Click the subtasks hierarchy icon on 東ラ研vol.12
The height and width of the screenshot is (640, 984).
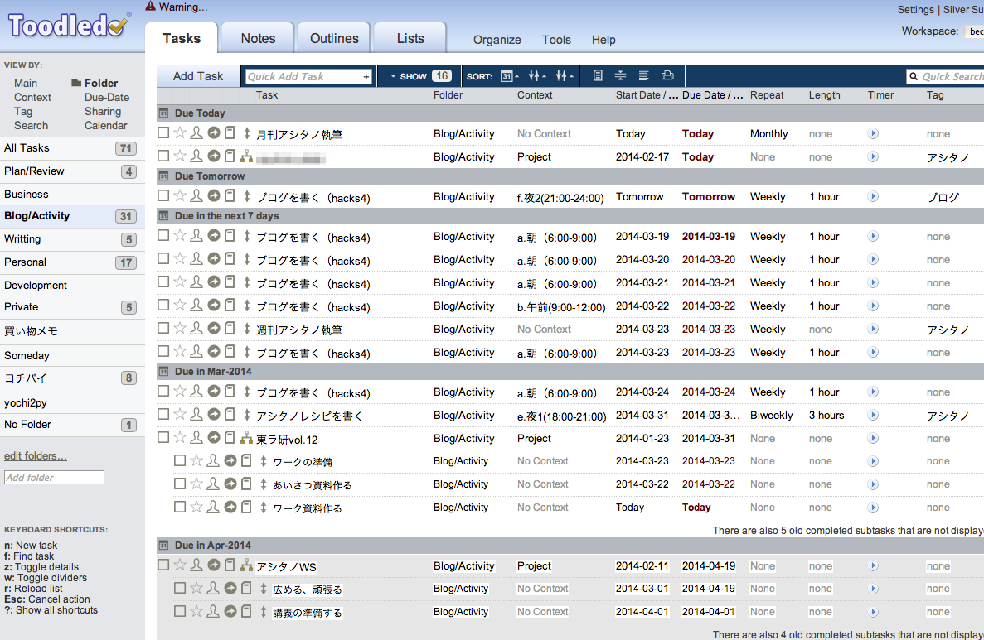pos(246,438)
